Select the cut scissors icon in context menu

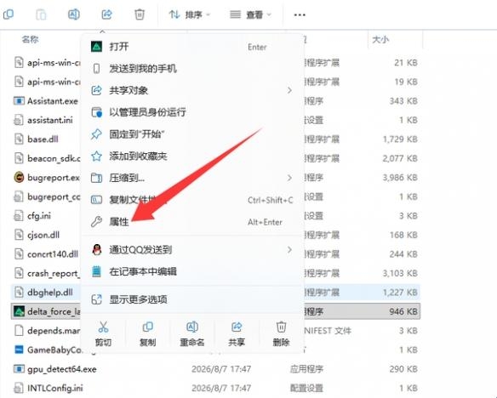point(103,327)
